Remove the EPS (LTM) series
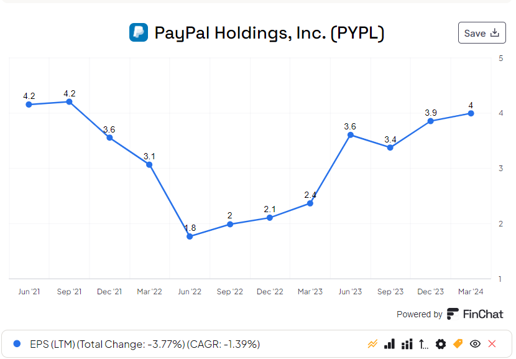 click(x=492, y=344)
